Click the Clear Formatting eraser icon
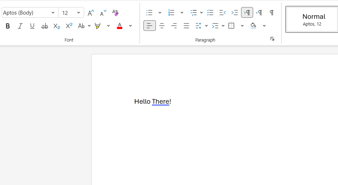This screenshot has height=185, width=338. 115,13
